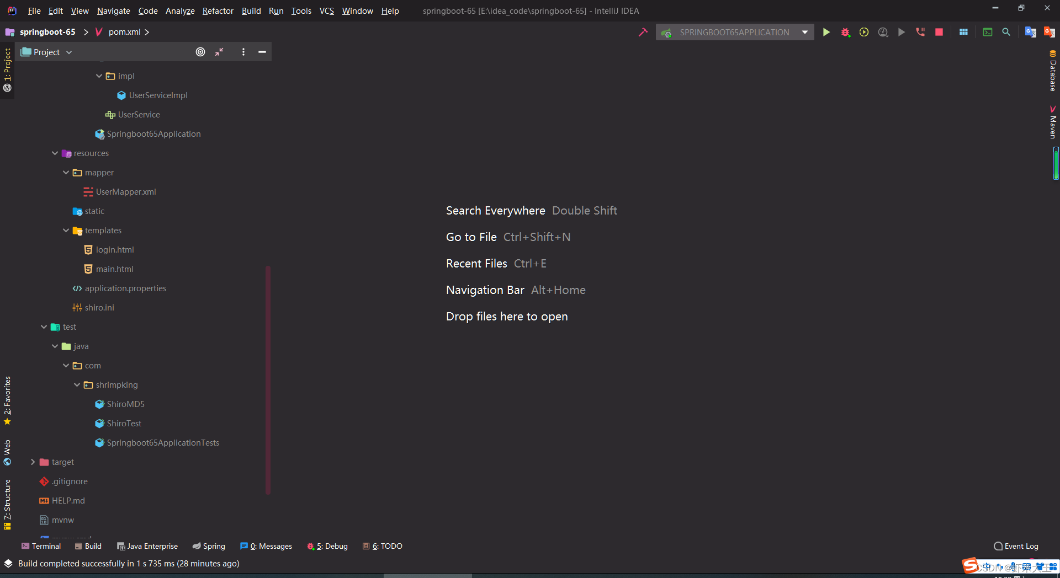The width and height of the screenshot is (1060, 578).
Task: Open the Refactor menu
Action: click(218, 10)
